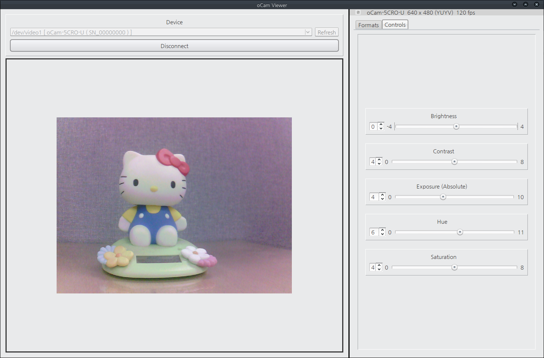Viewport: 544px width, 358px height.
Task: Click the Hue slider handle
Action: [460, 232]
